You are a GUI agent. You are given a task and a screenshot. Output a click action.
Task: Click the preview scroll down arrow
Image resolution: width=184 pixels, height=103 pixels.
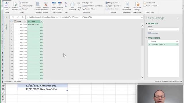click(142, 77)
